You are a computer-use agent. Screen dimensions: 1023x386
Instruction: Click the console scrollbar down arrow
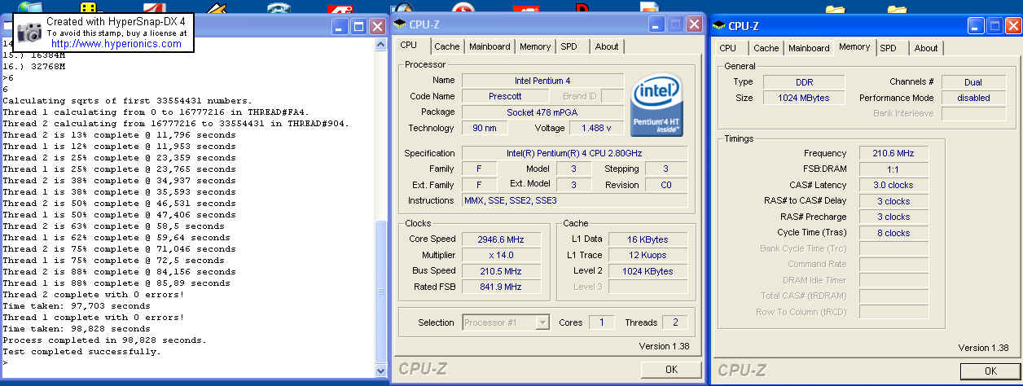381,371
